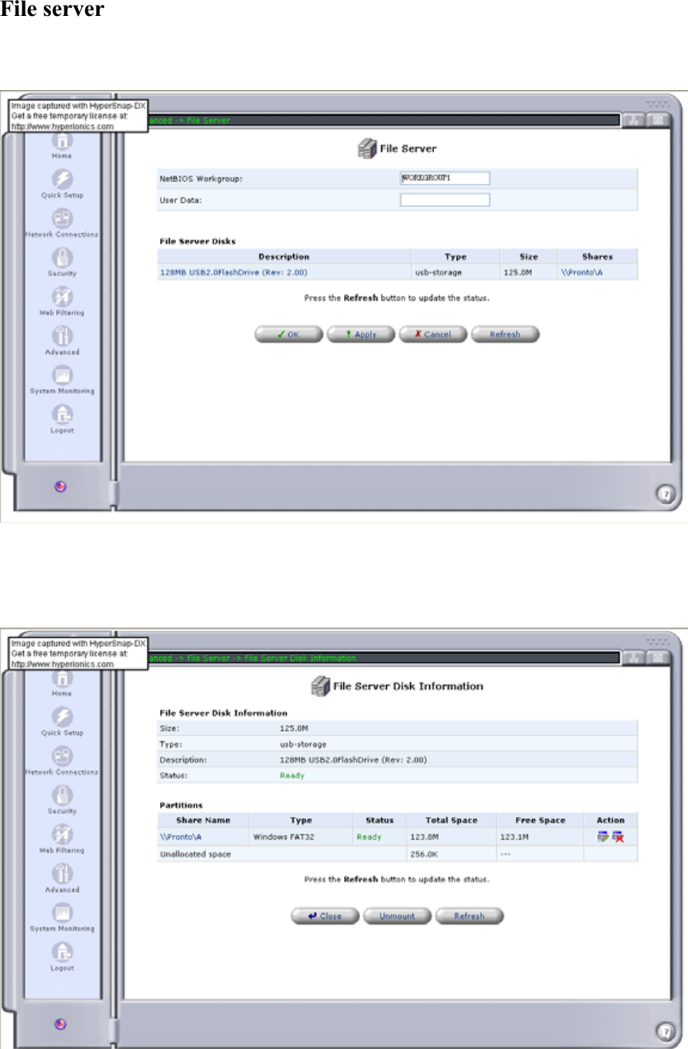Screen dimensions: 688x1049
Task: Click inside the User Data input field
Action: pyautogui.click(x=444, y=199)
